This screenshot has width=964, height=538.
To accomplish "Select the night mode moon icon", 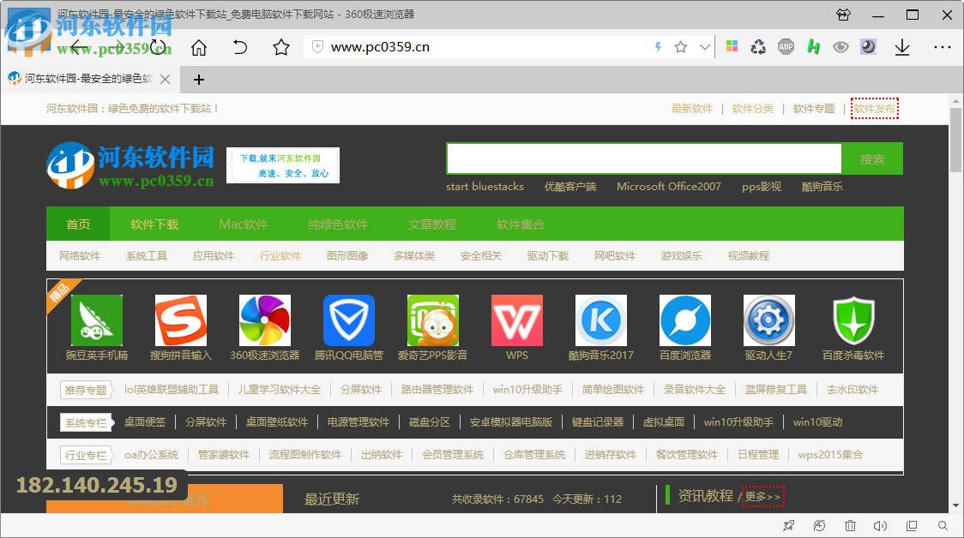I will pos(868,47).
